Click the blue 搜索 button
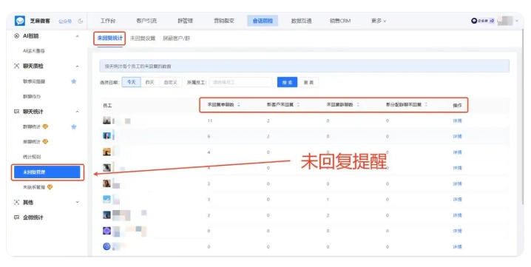The image size is (531, 267). (287, 82)
